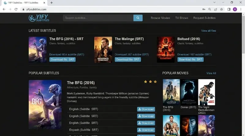Click the first gold rating star
245x136 pixels.
click(x=145, y=82)
